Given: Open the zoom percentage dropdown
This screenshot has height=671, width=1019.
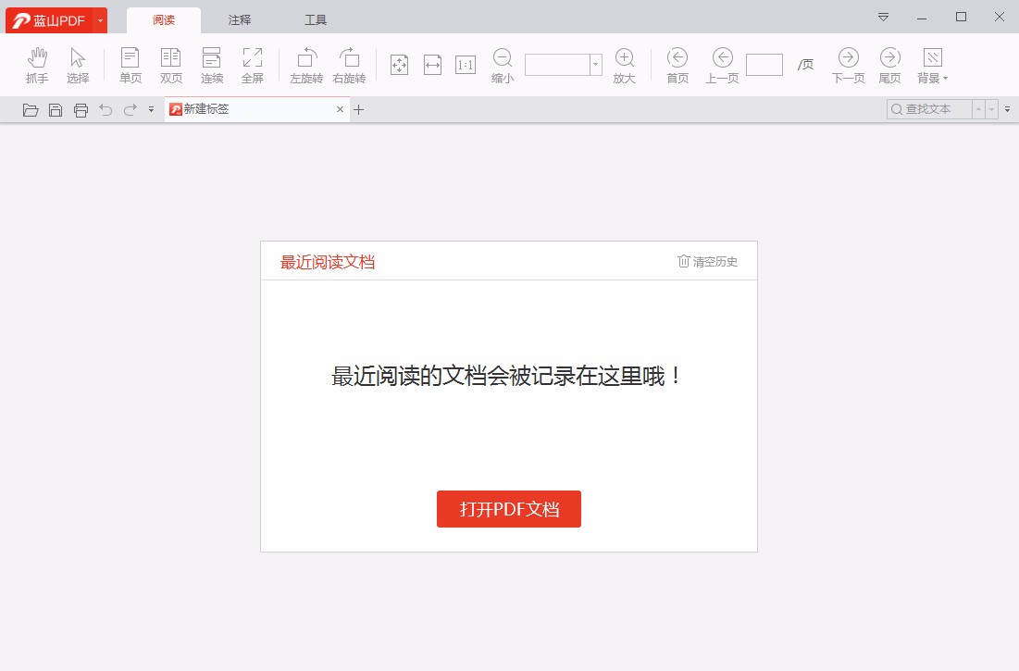Looking at the screenshot, I should click(593, 64).
